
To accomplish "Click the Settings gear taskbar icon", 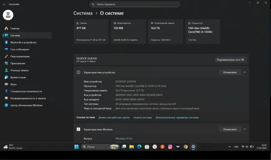I will pos(193,147).
